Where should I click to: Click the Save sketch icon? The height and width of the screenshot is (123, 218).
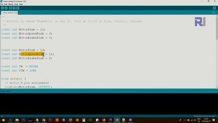18,8
